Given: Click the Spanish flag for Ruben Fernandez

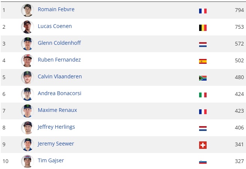Looking at the screenshot, I should coord(203,61).
